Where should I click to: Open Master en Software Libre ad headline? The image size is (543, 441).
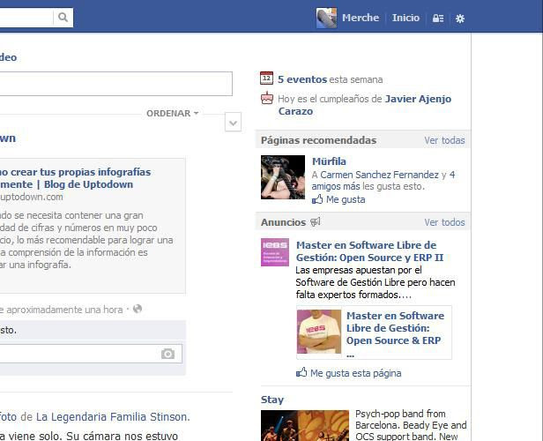pos(369,251)
